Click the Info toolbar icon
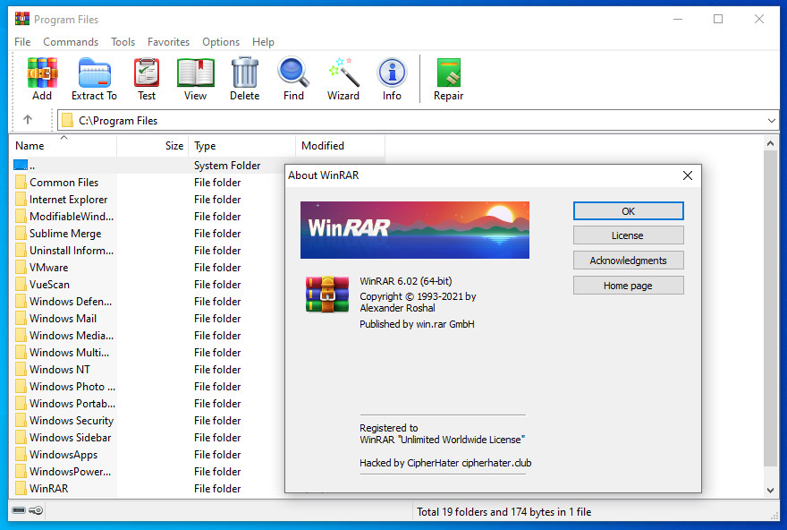Viewport: 787px width, 530px height. [x=392, y=73]
